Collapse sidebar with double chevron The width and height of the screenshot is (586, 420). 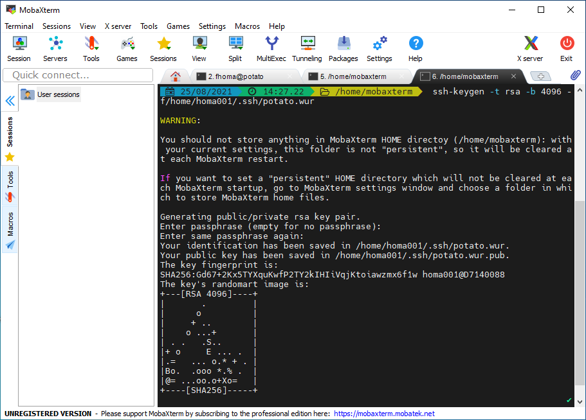click(10, 101)
